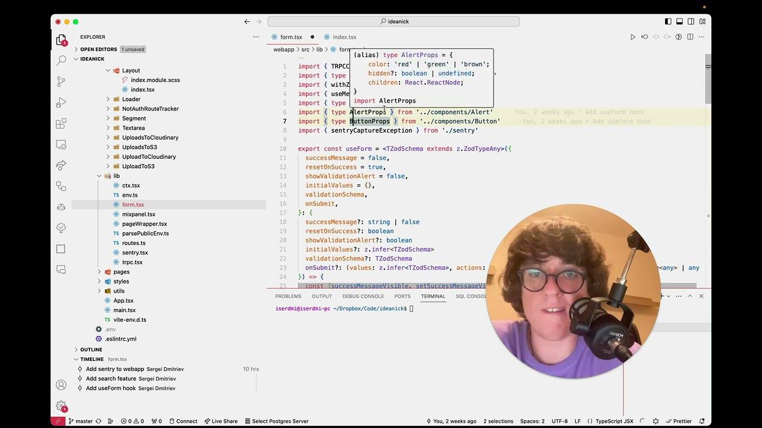Image resolution: width=762 pixels, height=428 pixels.
Task: Start Live Share from the status bar
Action: tap(220, 421)
